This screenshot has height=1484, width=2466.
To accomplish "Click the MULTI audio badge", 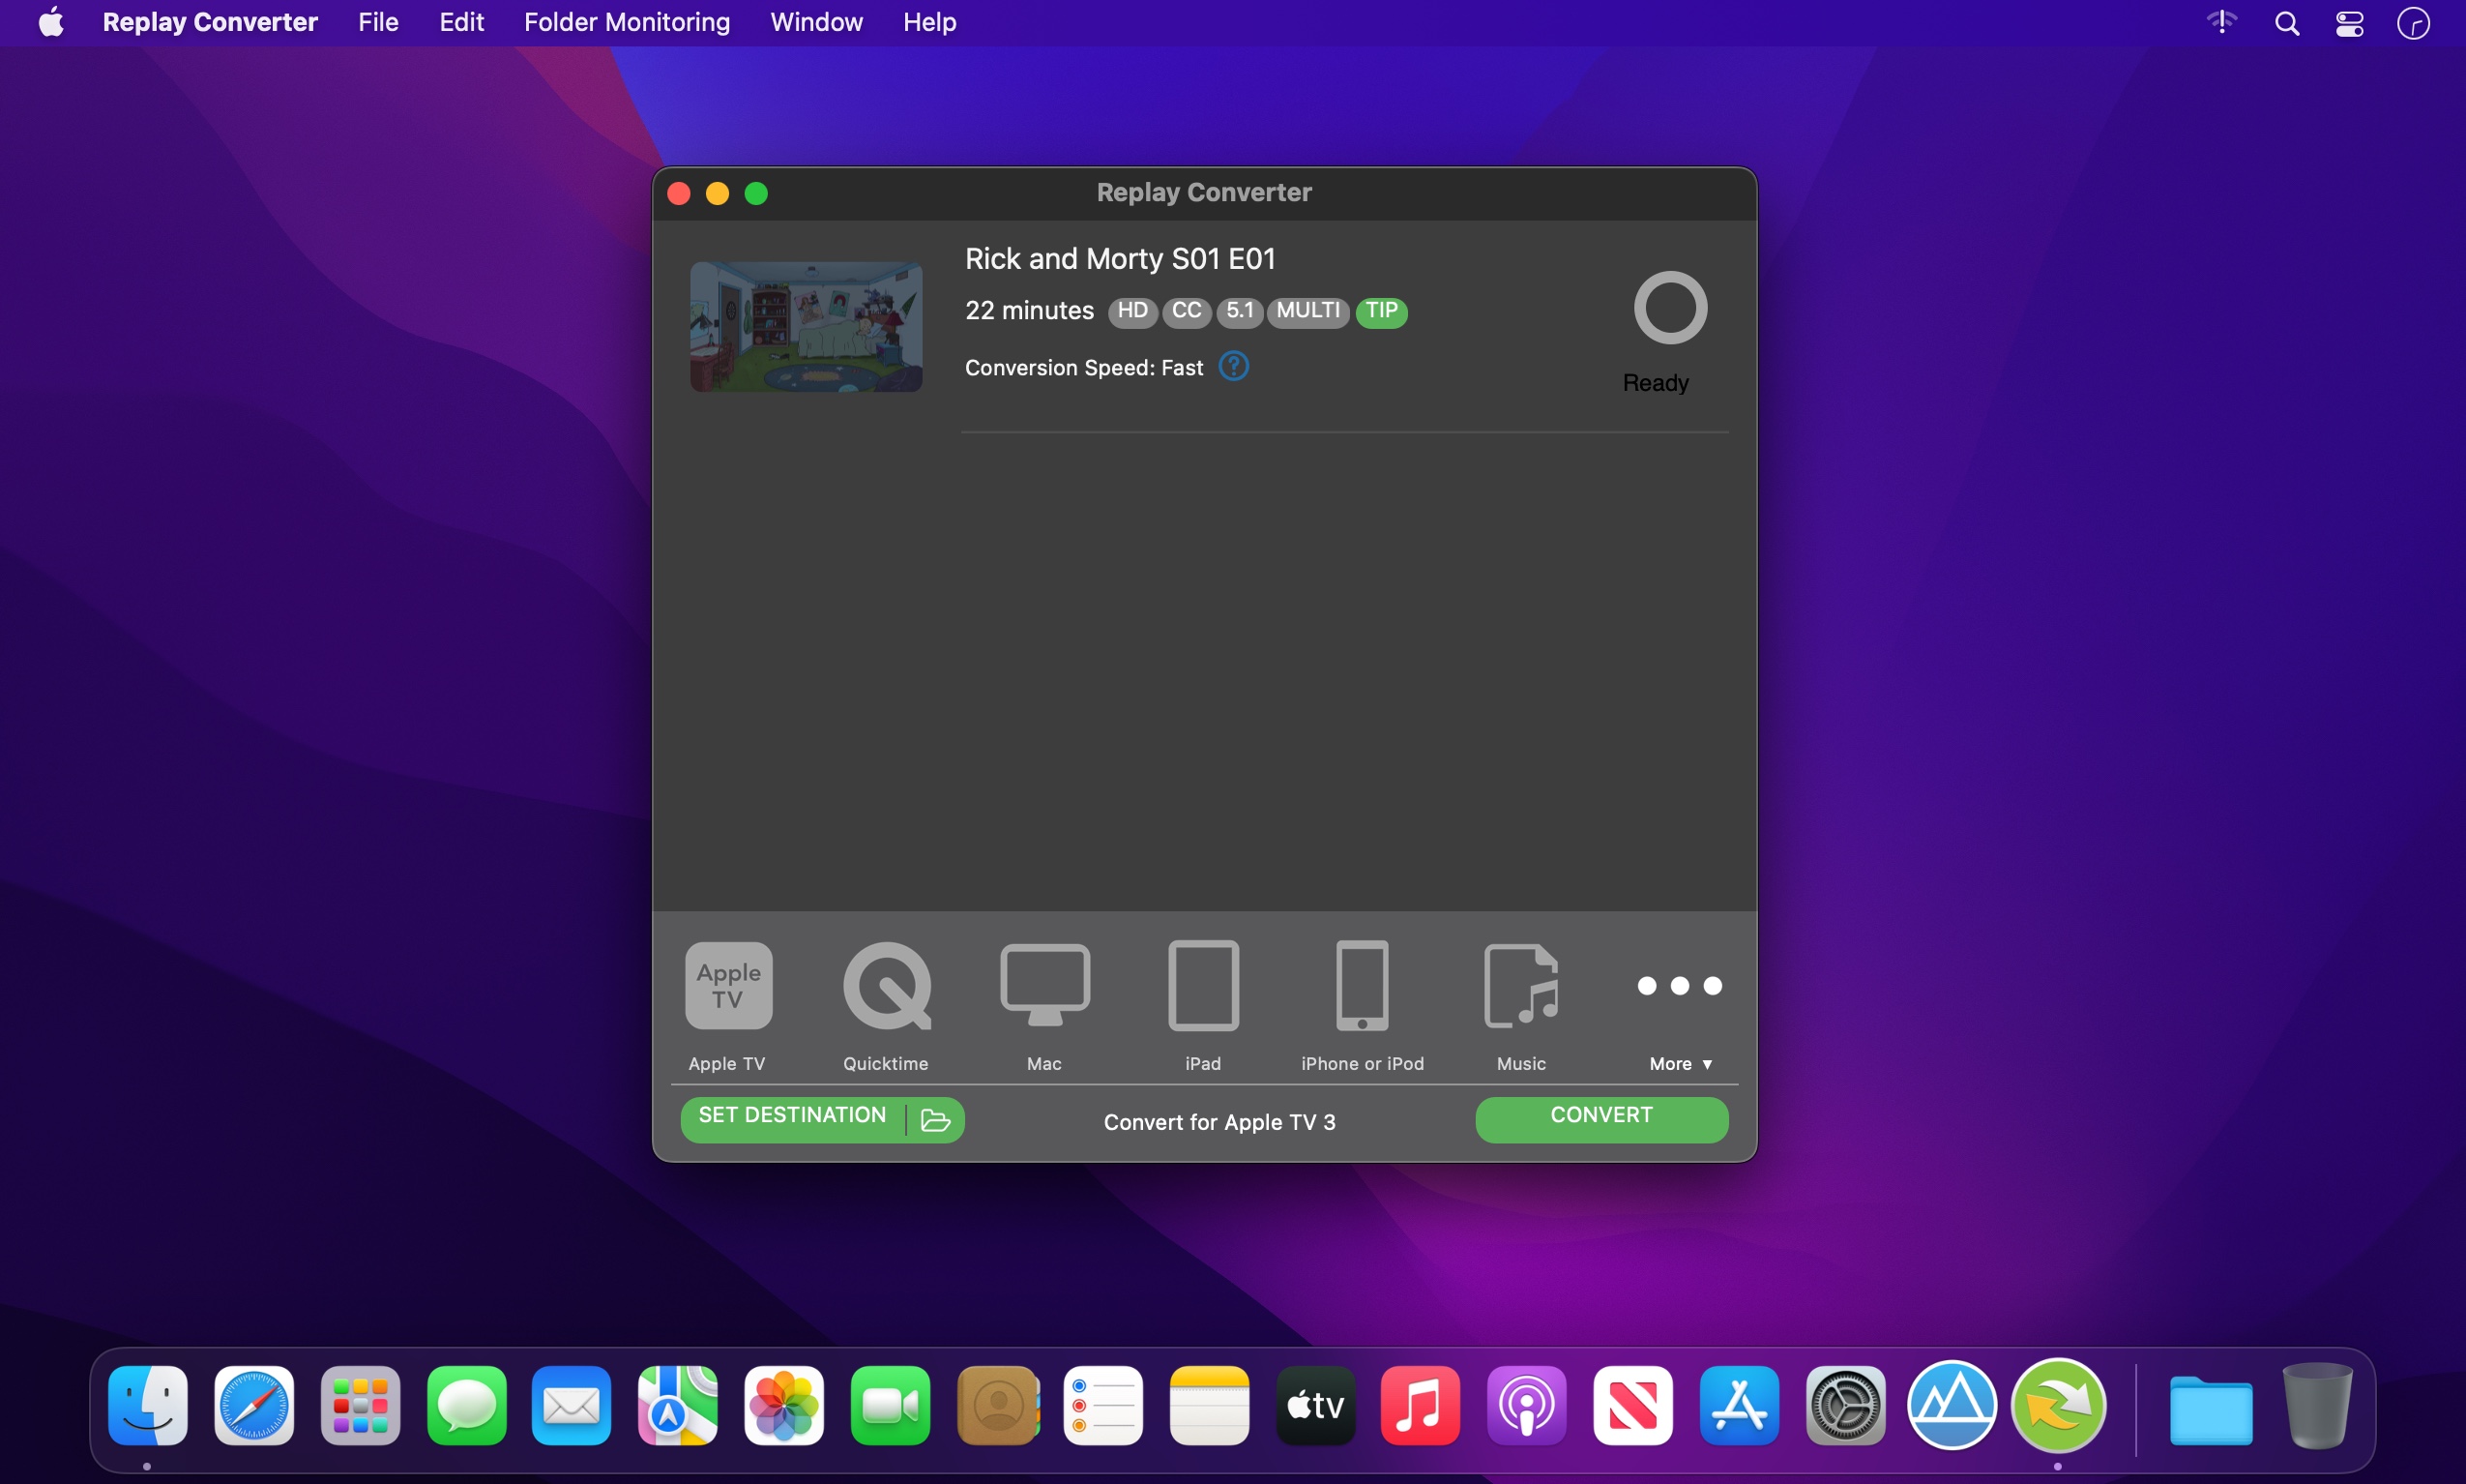I will point(1307,311).
